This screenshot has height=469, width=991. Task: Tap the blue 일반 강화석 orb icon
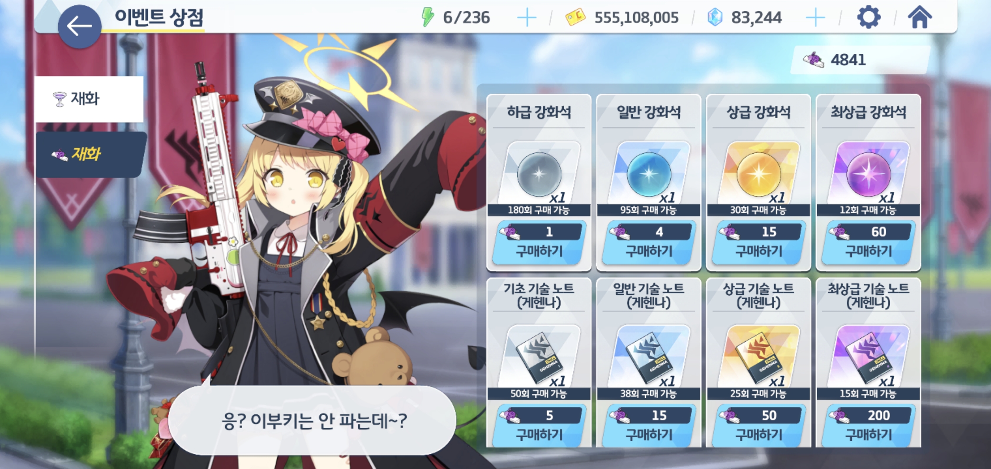[649, 174]
